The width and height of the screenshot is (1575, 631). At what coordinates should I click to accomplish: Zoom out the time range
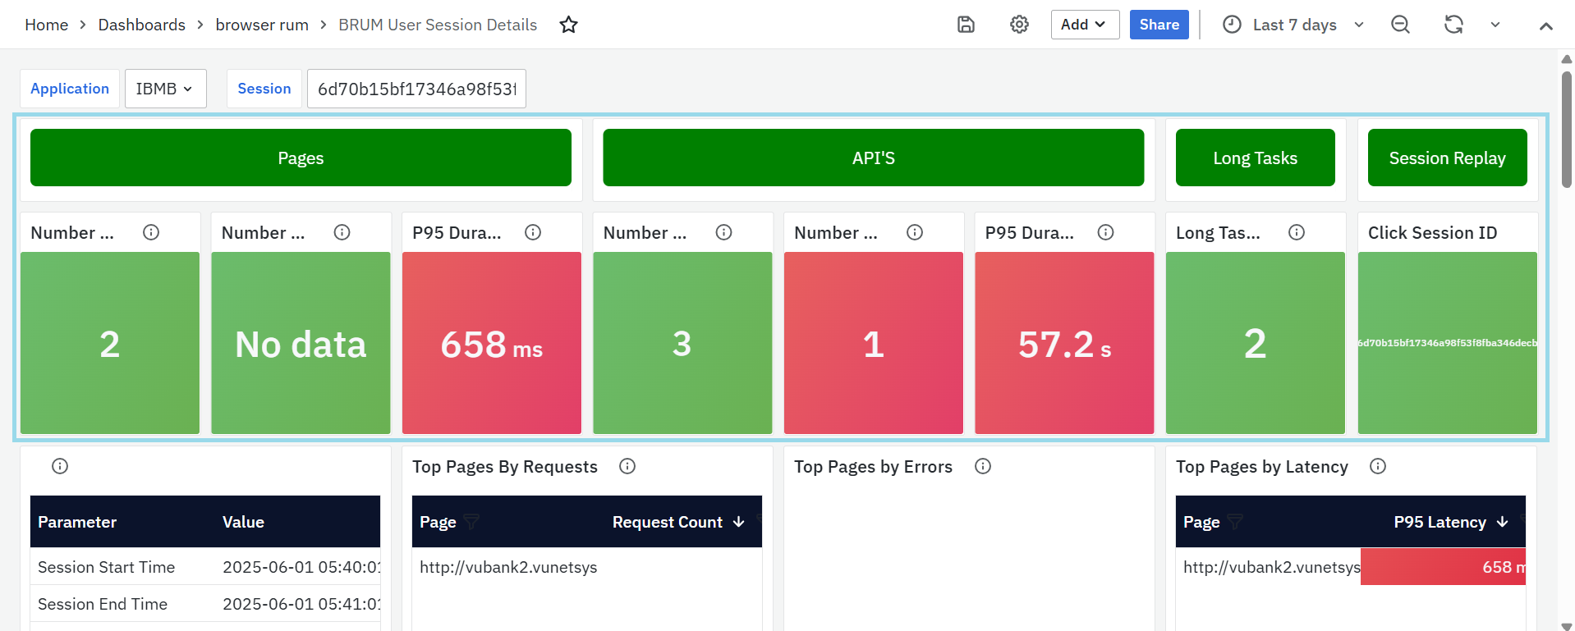1400,25
